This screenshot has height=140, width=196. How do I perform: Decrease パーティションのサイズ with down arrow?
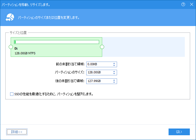114,74
